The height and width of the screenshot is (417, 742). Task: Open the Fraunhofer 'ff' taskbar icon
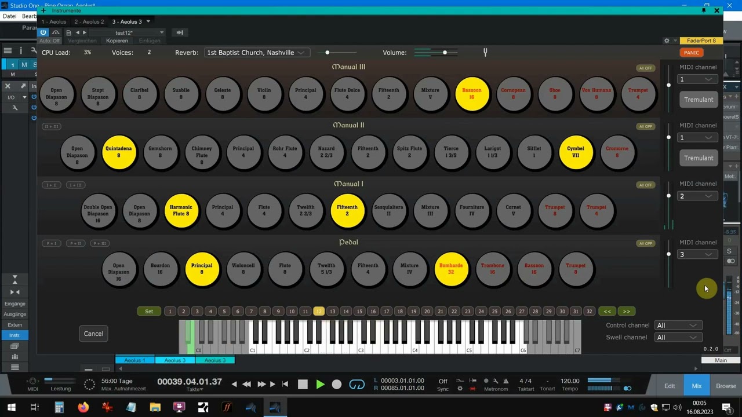(227, 407)
